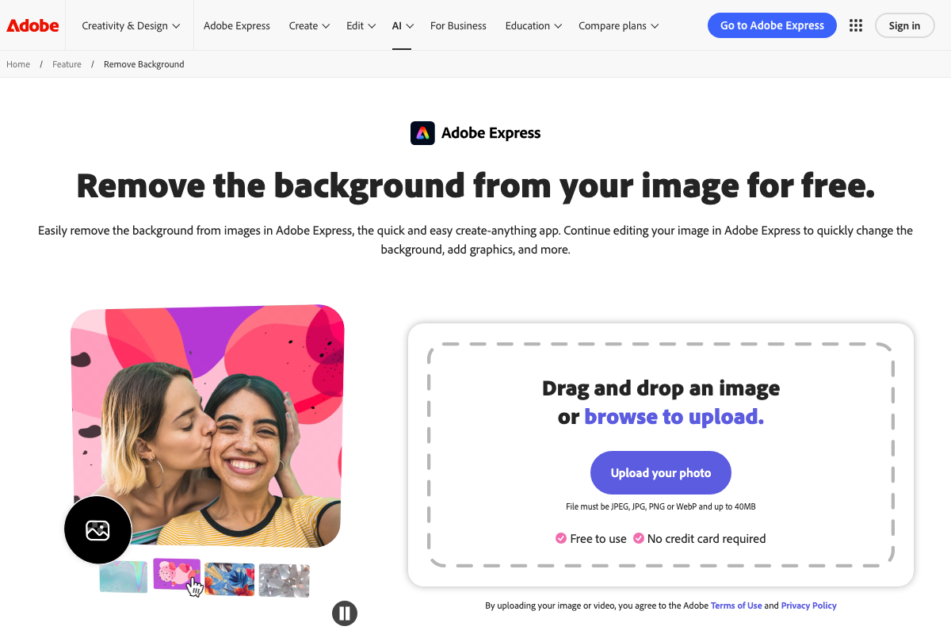Select the floral blue sample image thumbnail
951x634 pixels.
point(229,579)
